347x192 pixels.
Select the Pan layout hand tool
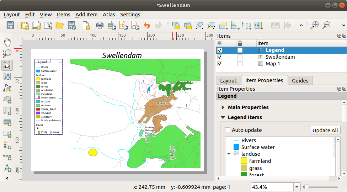click(x=7, y=42)
